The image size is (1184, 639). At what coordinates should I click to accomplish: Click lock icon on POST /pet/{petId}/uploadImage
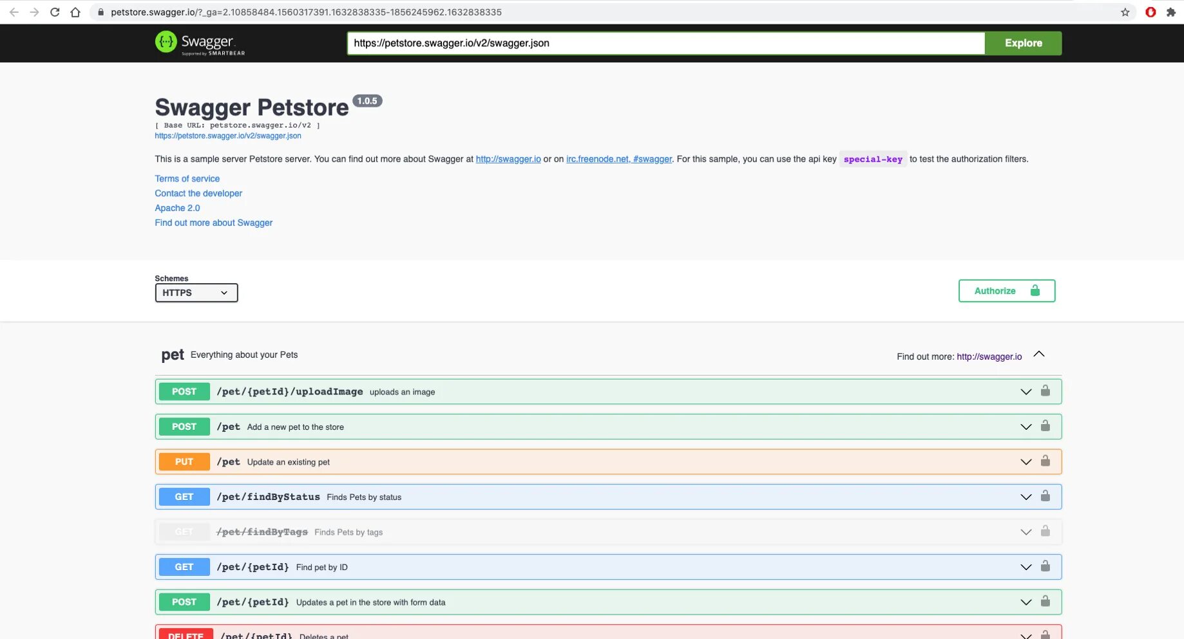pos(1046,391)
